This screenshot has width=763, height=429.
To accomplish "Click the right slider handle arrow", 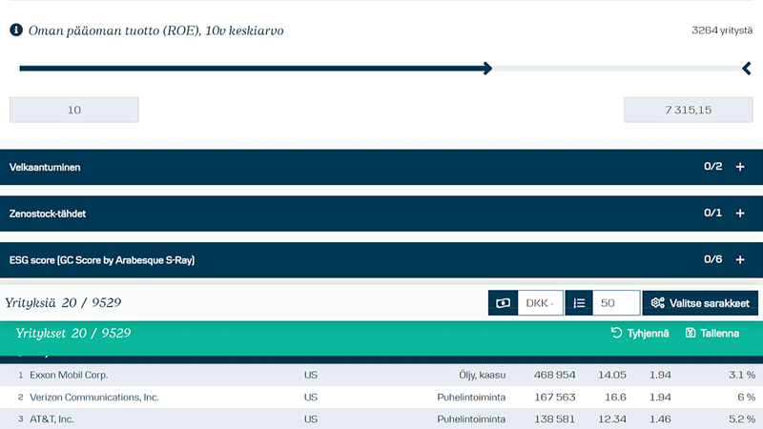I will 747,69.
